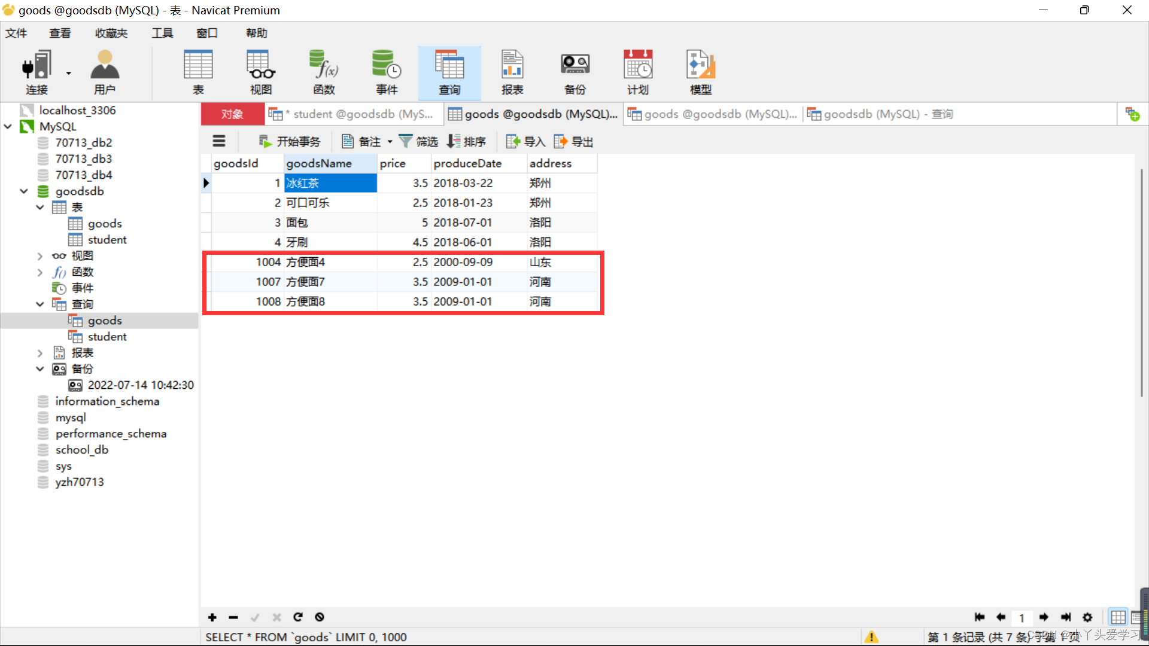Click the 备注 memo button
Screen dimensions: 1149x646
click(x=361, y=142)
